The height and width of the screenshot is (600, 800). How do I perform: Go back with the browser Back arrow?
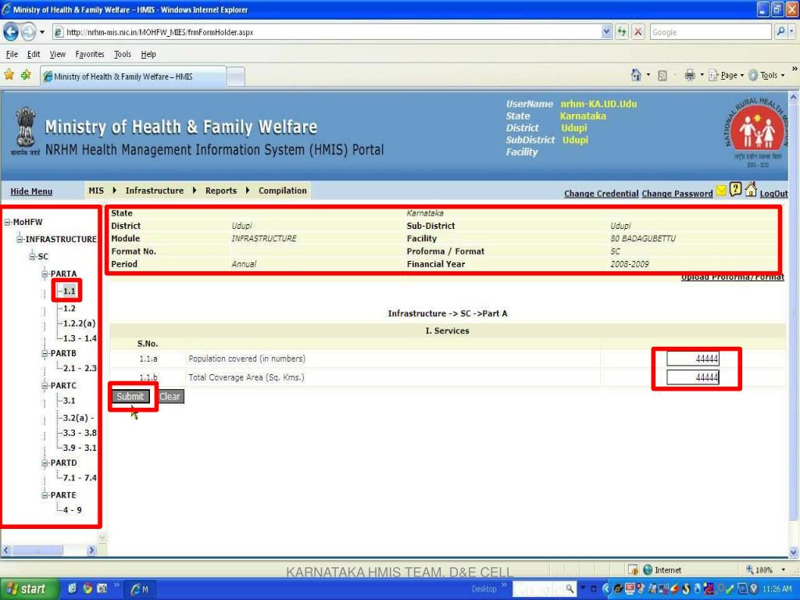tap(11, 32)
